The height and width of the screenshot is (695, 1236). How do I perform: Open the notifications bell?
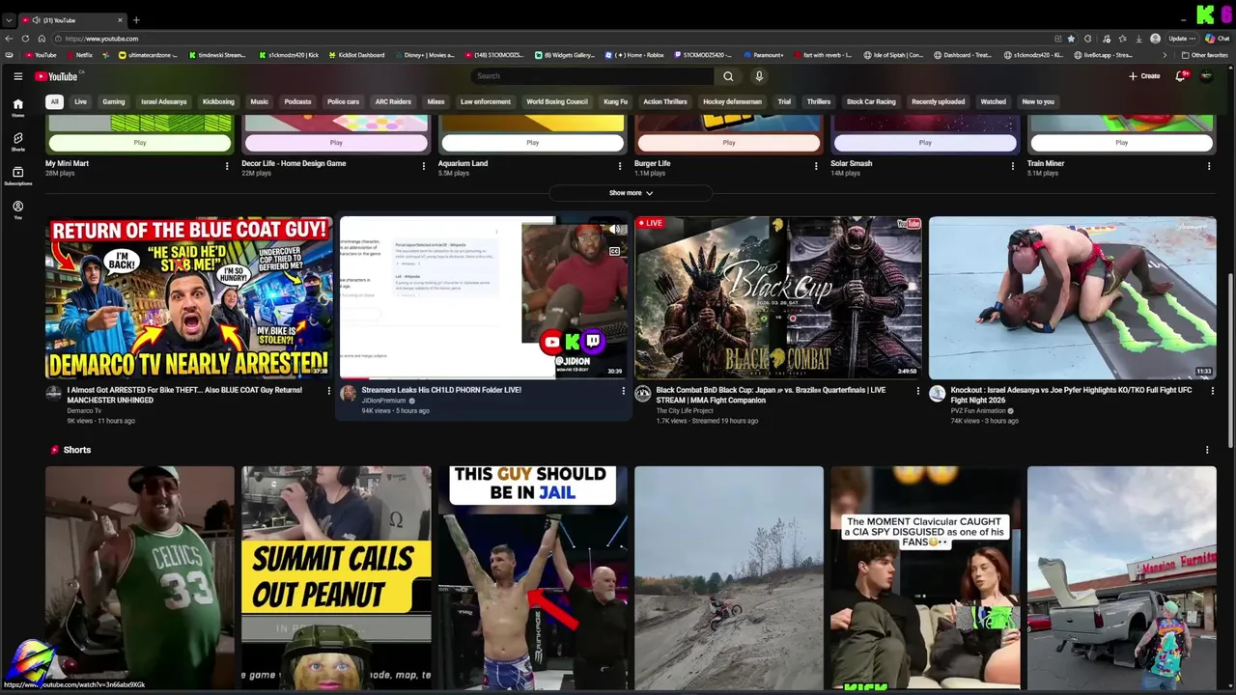[1180, 76]
